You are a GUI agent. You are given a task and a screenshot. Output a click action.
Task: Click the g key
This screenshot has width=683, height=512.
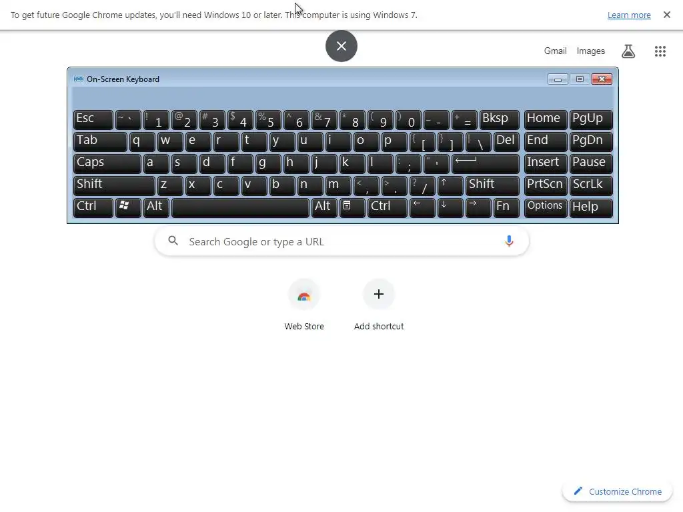[268, 163]
